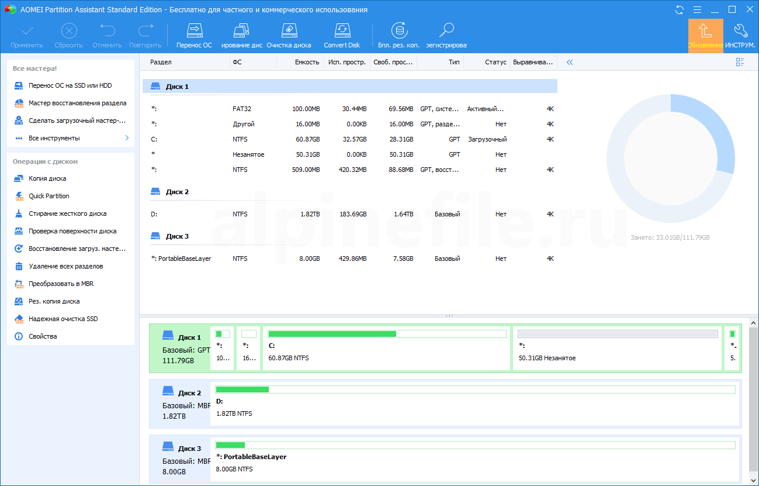The height and width of the screenshot is (486, 759).
Task: Open Quick Partition in disk operations
Action: pos(49,196)
